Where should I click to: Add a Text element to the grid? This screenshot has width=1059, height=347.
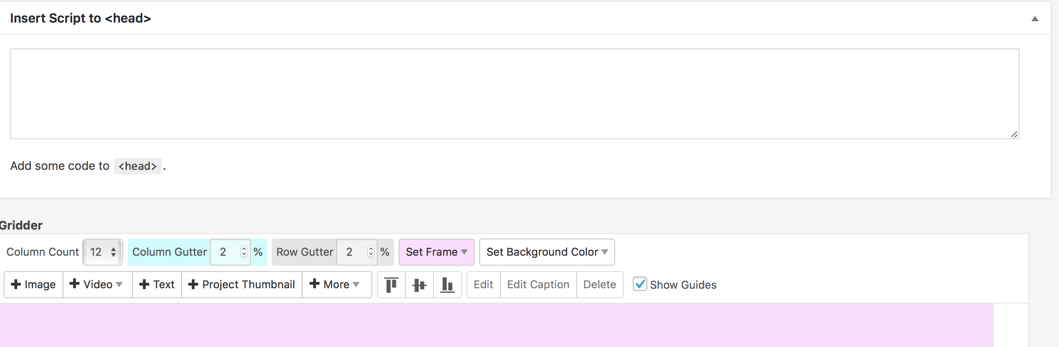click(157, 285)
